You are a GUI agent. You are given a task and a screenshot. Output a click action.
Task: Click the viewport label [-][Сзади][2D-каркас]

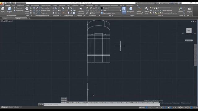[6, 21]
